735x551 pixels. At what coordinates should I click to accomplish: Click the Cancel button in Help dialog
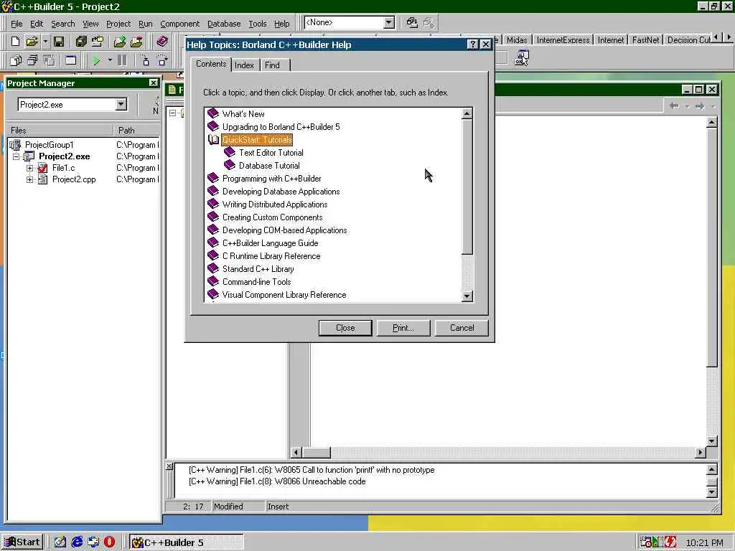(x=462, y=328)
